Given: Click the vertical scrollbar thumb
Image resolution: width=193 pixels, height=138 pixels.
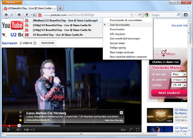Looking at the screenshot, I should coord(189,33).
